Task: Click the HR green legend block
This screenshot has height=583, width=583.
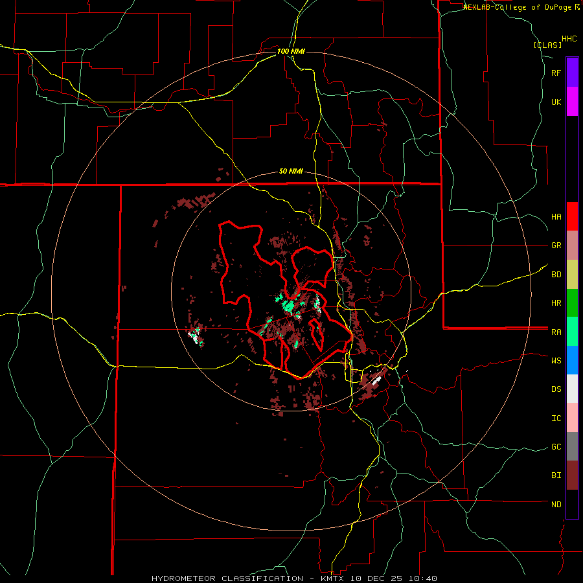Action: click(572, 303)
